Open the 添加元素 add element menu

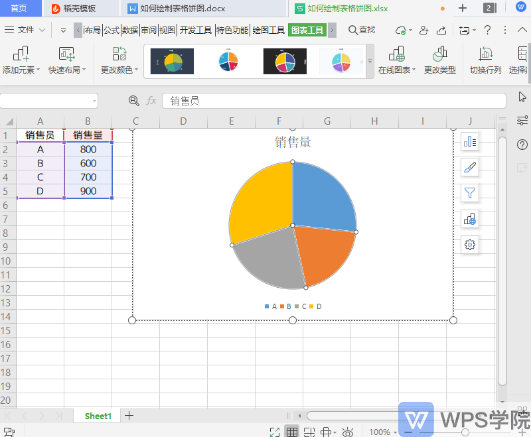(21, 60)
